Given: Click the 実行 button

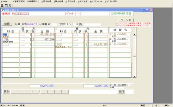Looking at the screenshot, I should (x=122, y=92).
